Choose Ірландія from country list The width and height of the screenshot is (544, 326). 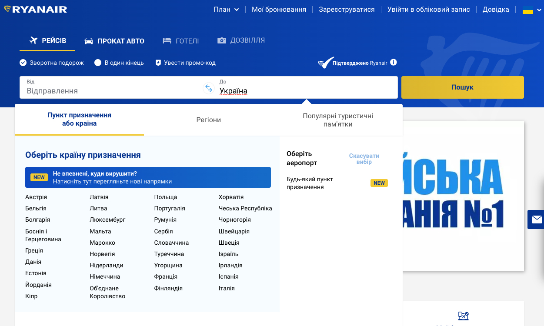230,265
